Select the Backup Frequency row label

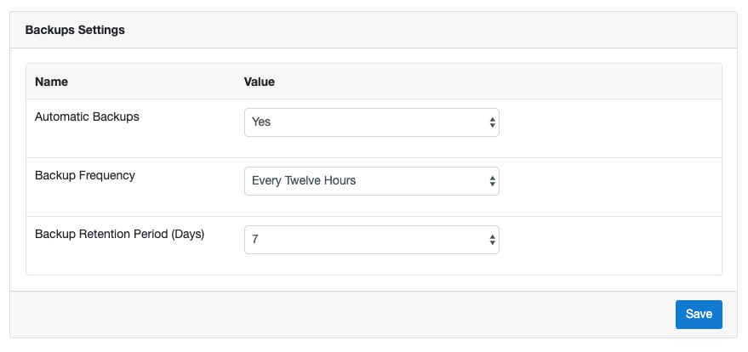pyautogui.click(x=85, y=175)
